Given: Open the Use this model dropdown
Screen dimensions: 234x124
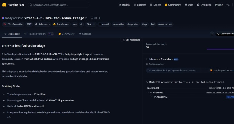Looking at the screenshot, I should (225, 34).
